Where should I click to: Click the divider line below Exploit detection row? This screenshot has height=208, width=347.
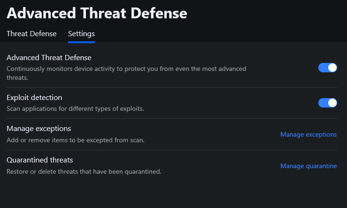click(172, 119)
